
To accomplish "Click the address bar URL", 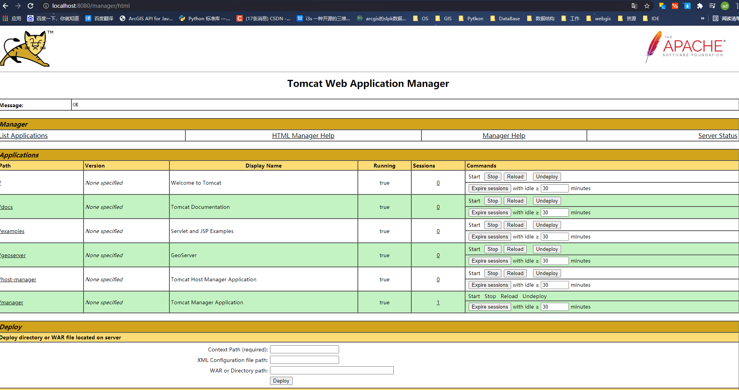I will click(91, 6).
